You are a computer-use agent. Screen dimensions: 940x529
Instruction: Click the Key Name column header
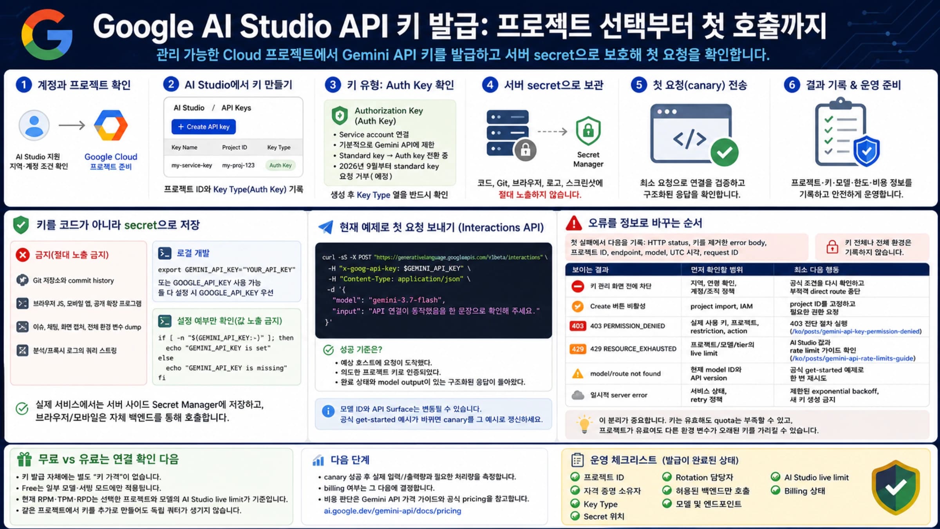coord(184,147)
